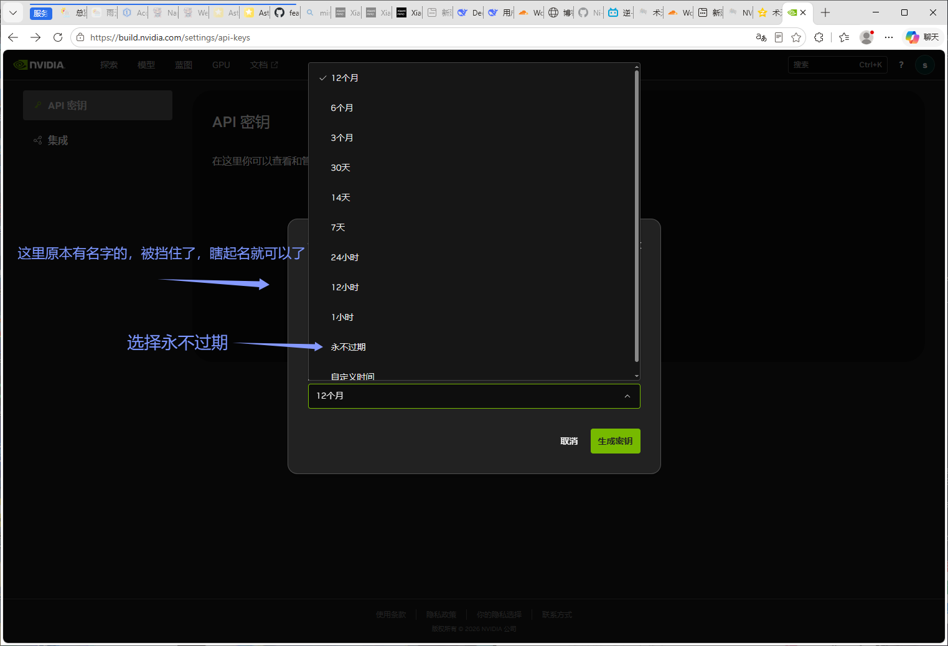Open a new browser tab
This screenshot has height=646, width=948.
click(x=825, y=12)
